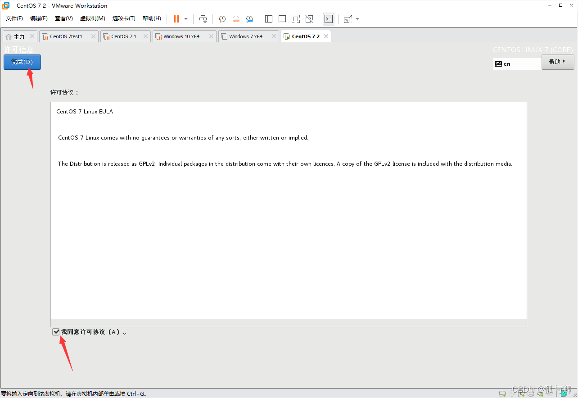Open the dropdown arrow beside the pause button

[x=186, y=19]
